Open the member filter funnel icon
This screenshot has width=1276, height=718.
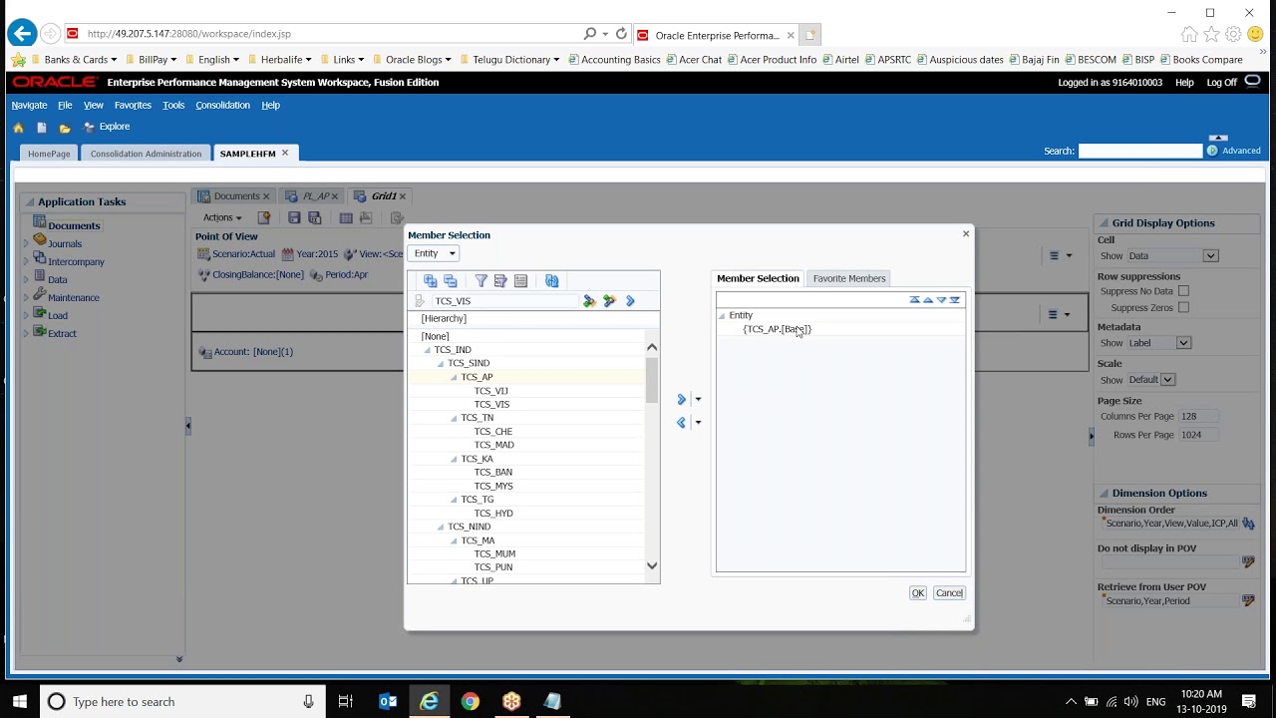[x=480, y=281]
